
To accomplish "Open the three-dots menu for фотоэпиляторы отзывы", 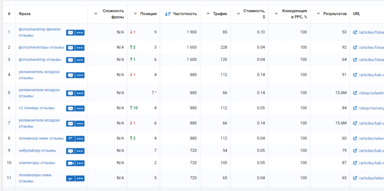I will point(80,48).
